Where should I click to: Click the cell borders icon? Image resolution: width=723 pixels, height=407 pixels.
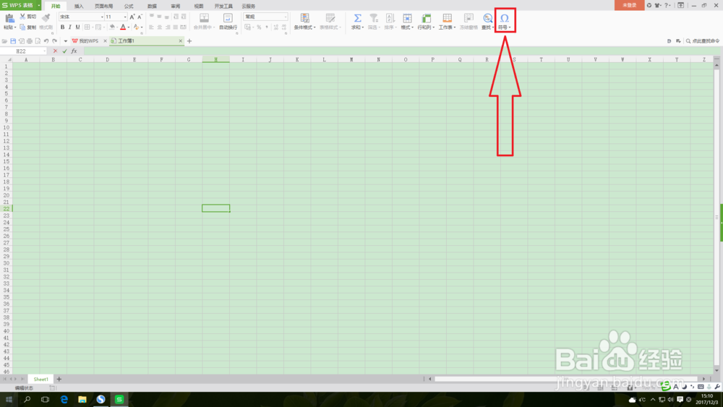pyautogui.click(x=87, y=27)
